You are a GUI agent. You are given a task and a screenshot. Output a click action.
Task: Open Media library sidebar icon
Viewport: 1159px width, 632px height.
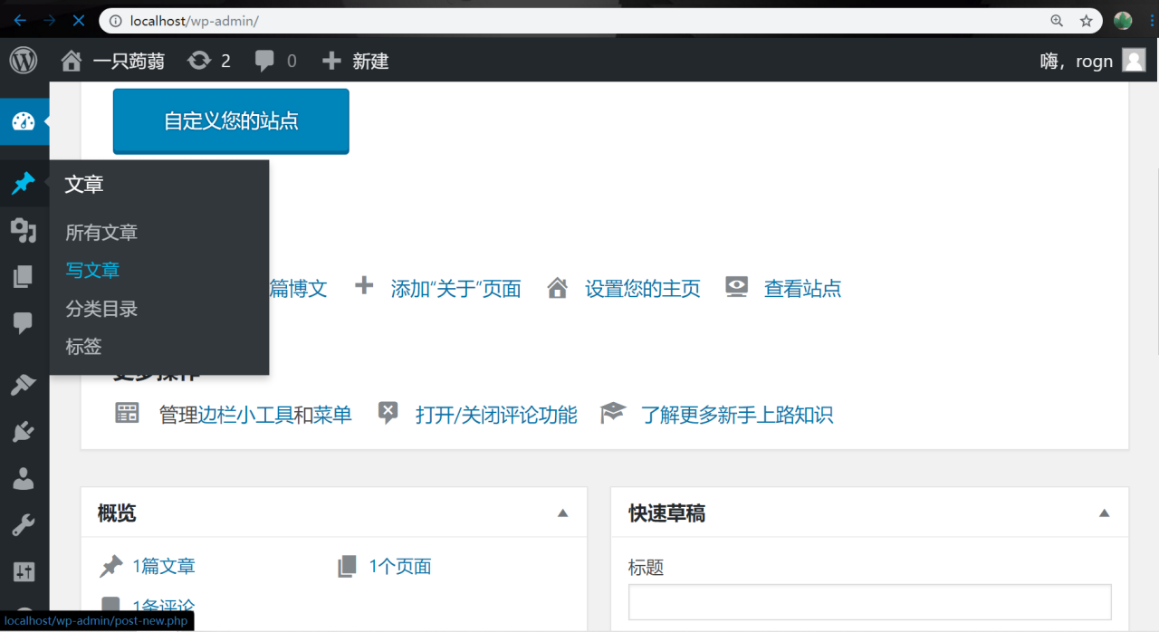click(24, 231)
